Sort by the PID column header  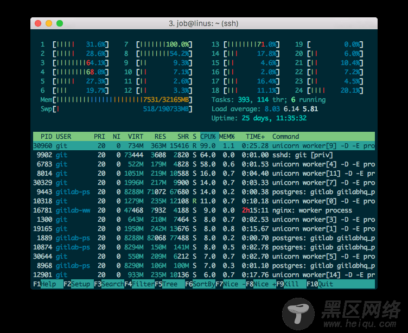[x=46, y=137]
